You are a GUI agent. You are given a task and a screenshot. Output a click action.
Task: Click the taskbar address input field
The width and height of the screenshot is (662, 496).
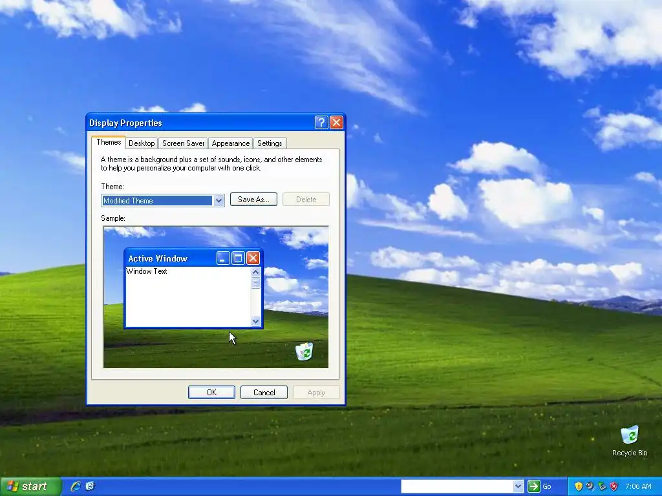click(x=457, y=486)
